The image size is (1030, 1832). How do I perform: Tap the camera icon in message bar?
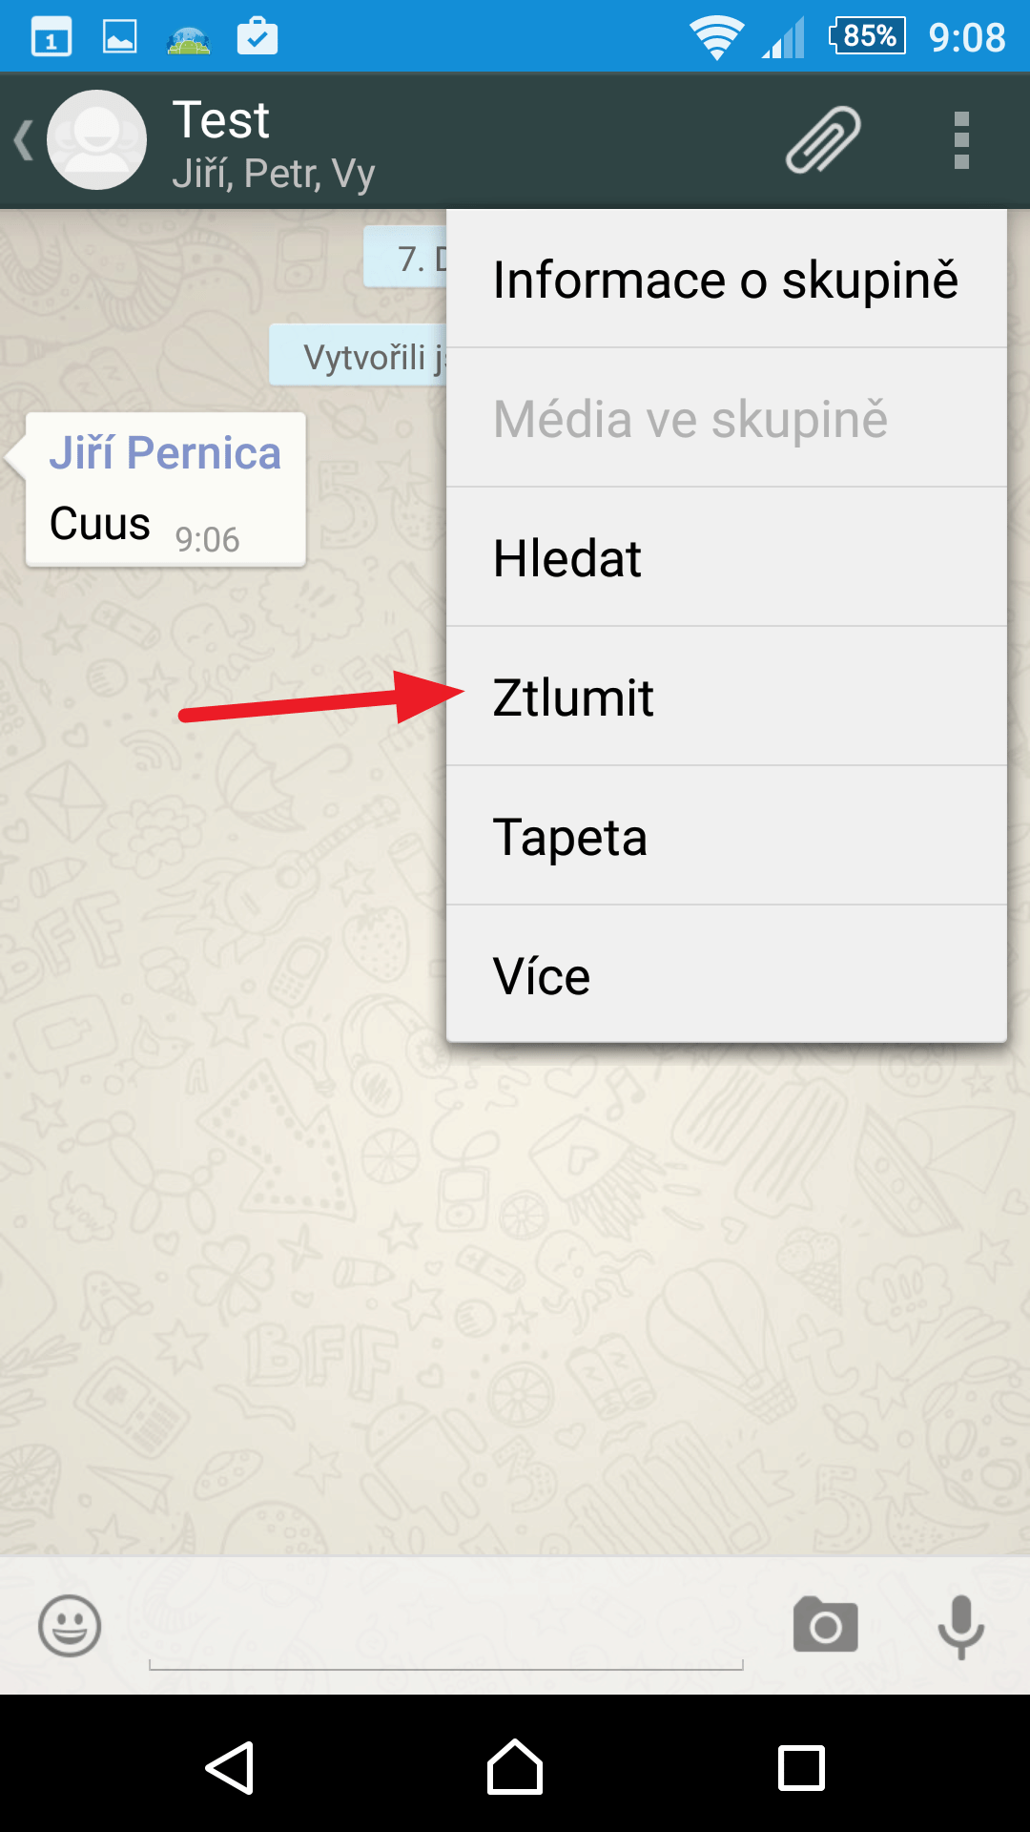(x=826, y=1624)
